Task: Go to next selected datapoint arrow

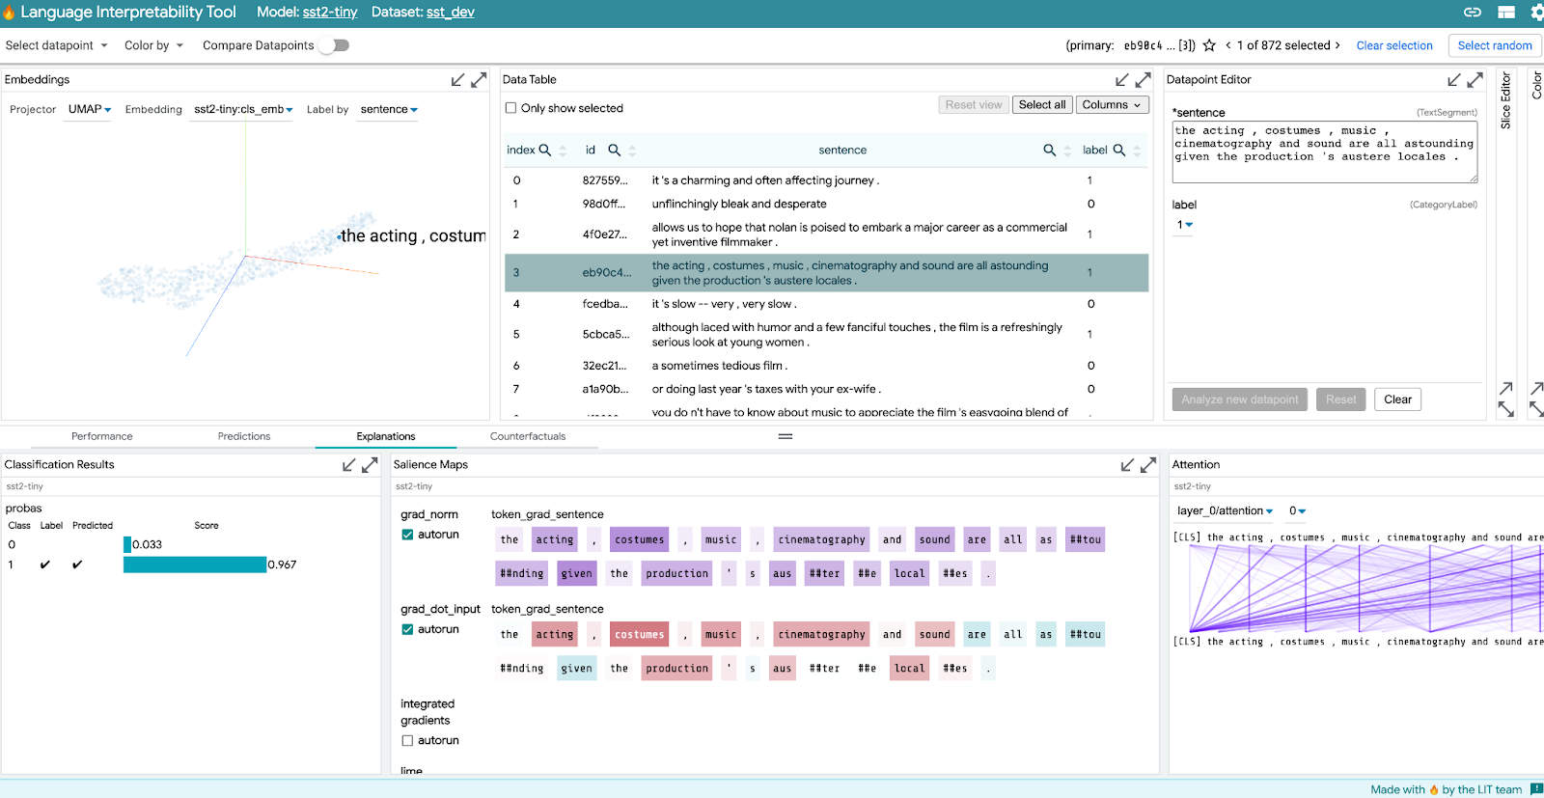Action: (1337, 45)
